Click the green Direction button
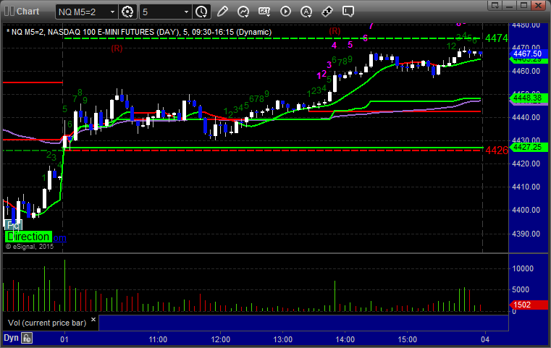 click(28, 237)
